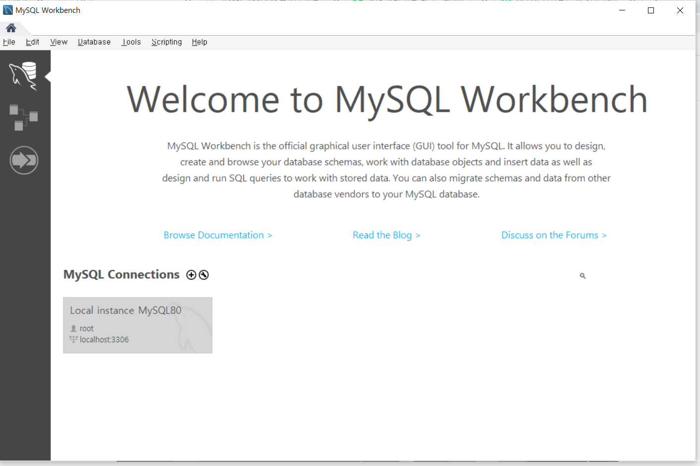Screen dimensions: 700x466
Task: Select the MySQL connections dolphin sidebar icon
Action: tap(23, 76)
